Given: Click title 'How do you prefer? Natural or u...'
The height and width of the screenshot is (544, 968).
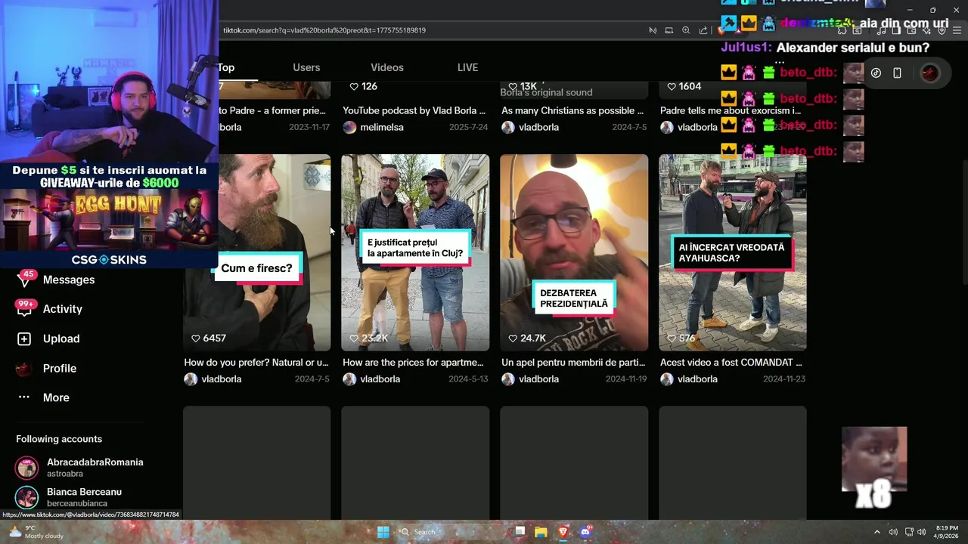Looking at the screenshot, I should click(256, 363).
